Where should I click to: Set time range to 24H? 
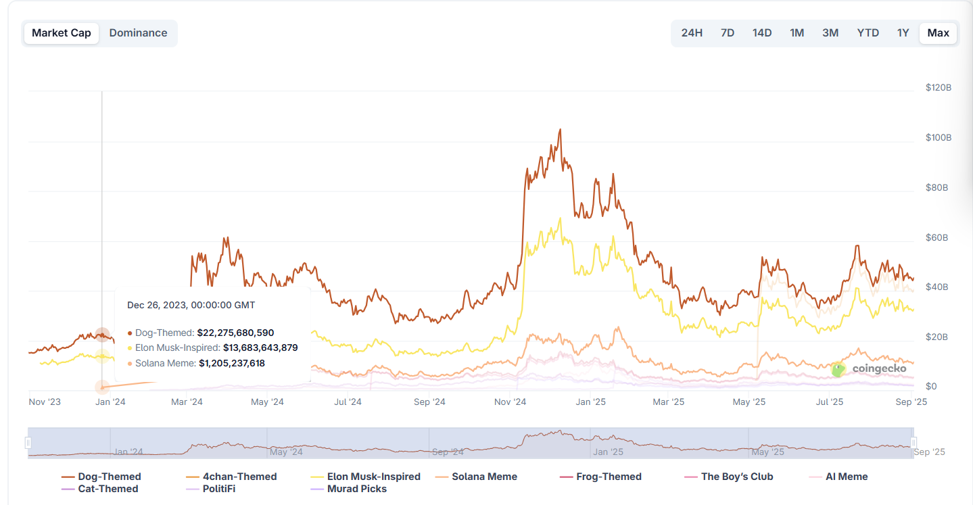click(692, 33)
